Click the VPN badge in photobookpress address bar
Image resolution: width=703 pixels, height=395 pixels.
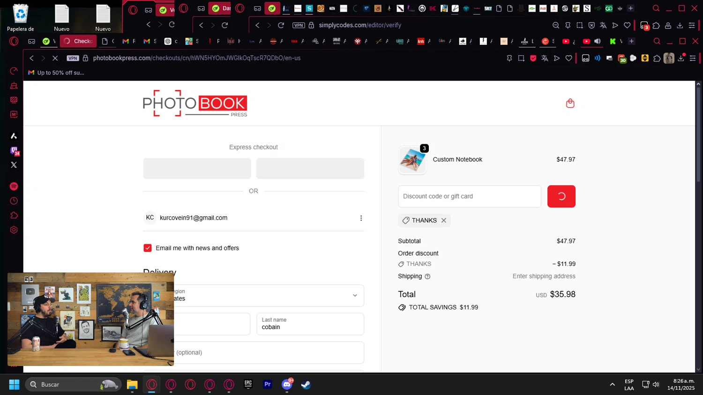73,58
